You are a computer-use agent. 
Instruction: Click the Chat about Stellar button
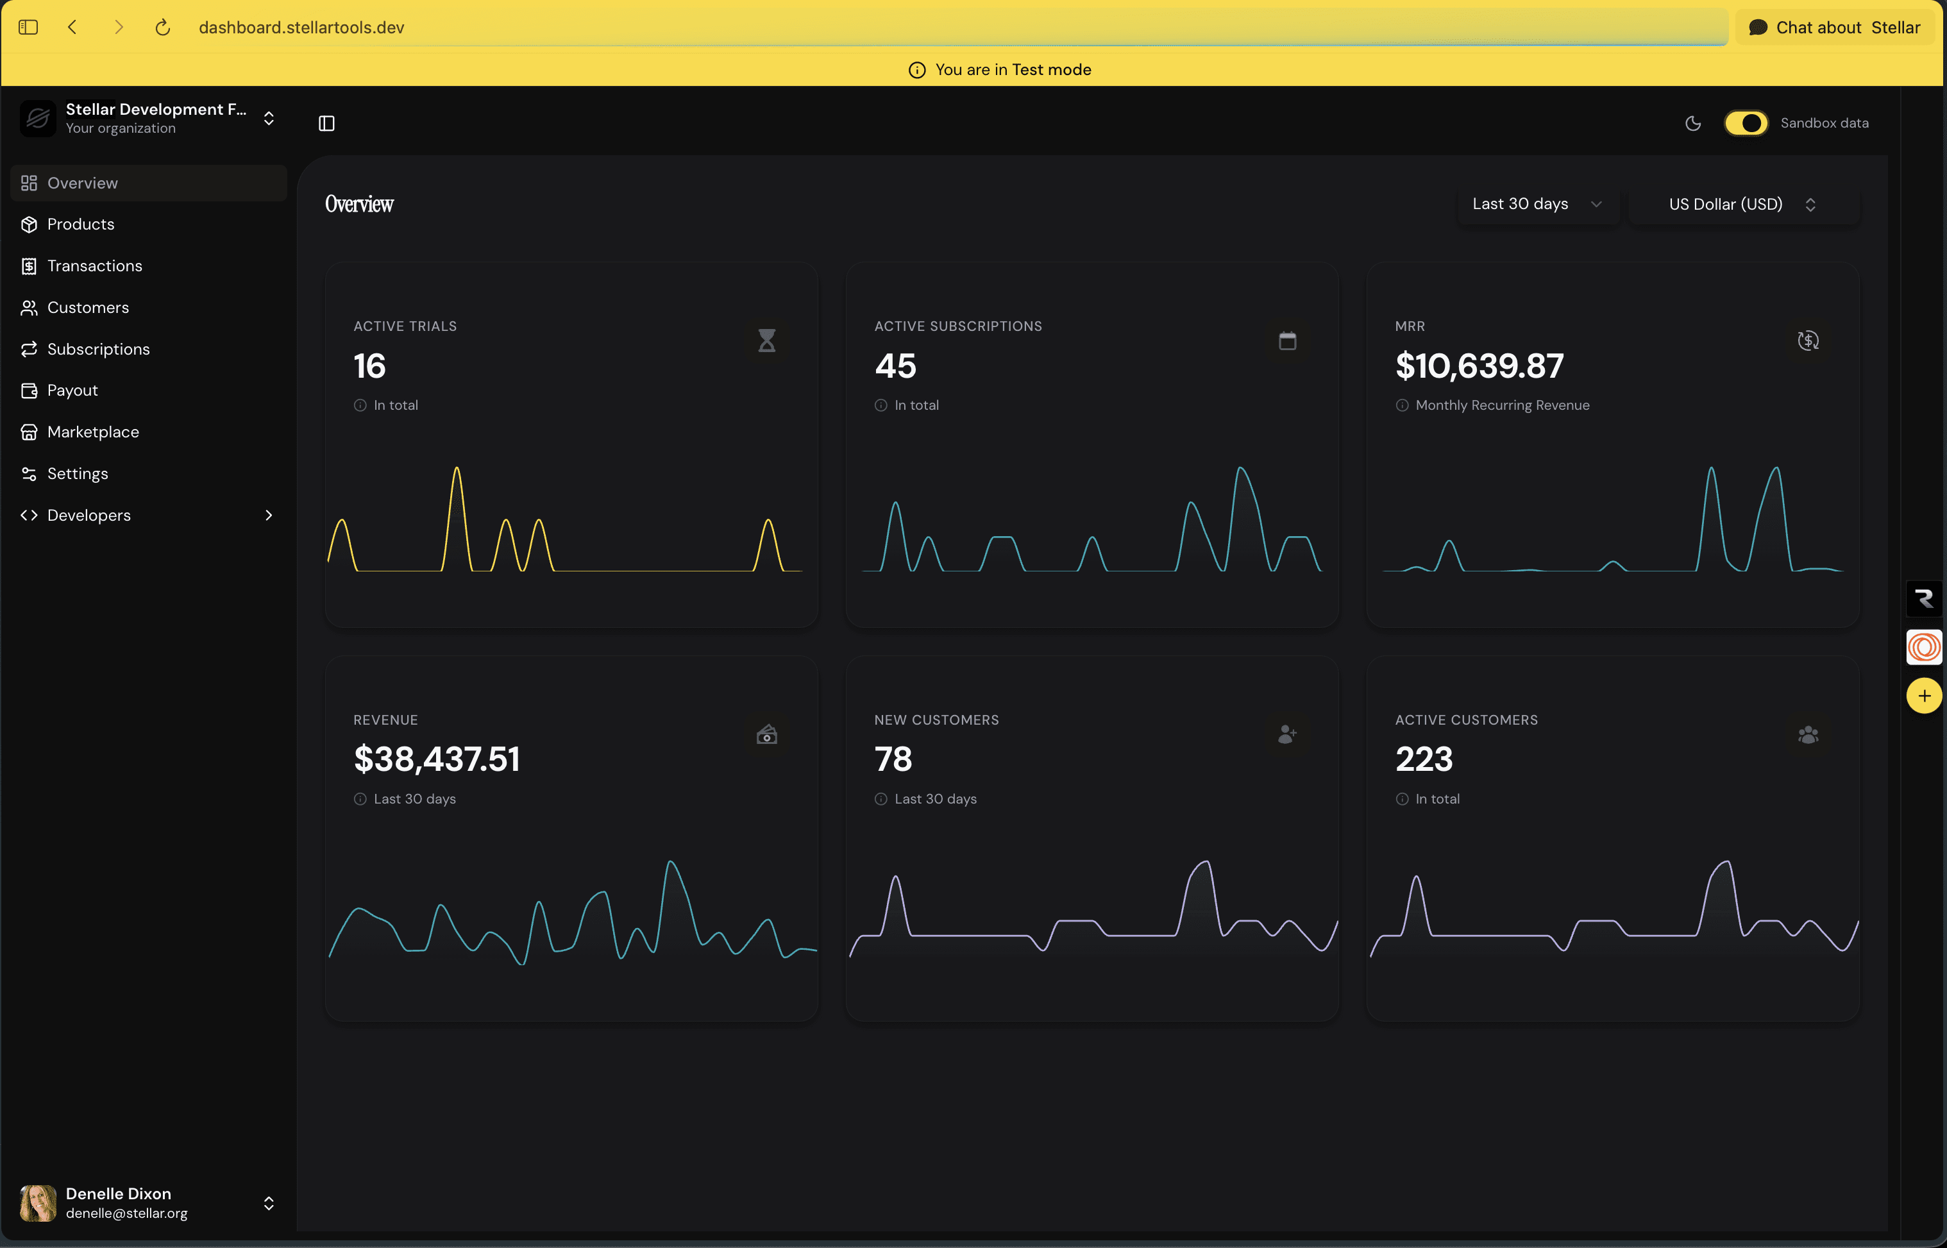point(1834,28)
